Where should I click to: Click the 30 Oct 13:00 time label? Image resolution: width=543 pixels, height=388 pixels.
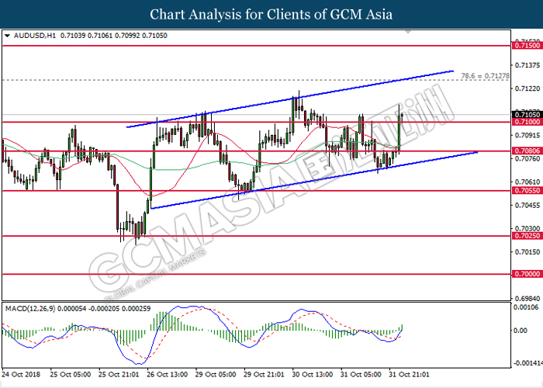coord(313,375)
